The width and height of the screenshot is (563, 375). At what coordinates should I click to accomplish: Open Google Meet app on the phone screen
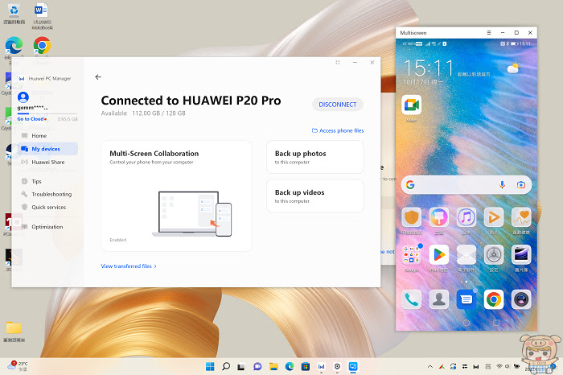point(412,105)
